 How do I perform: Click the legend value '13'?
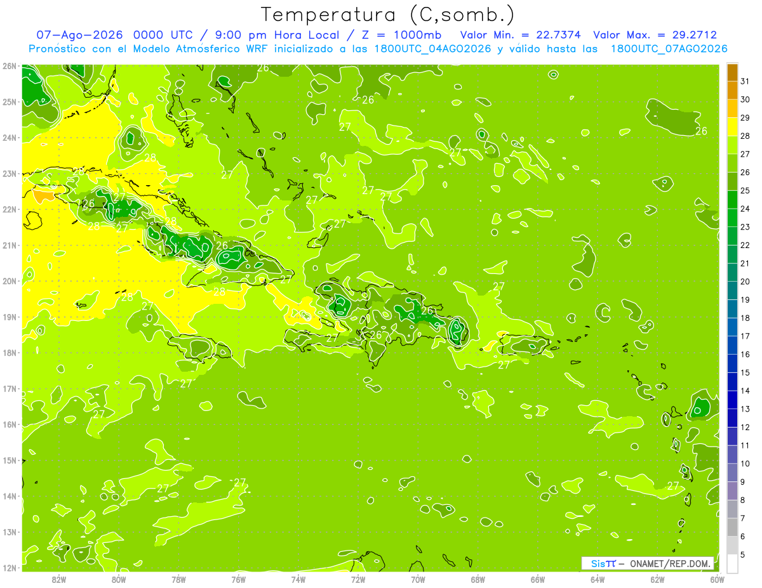tap(745, 408)
